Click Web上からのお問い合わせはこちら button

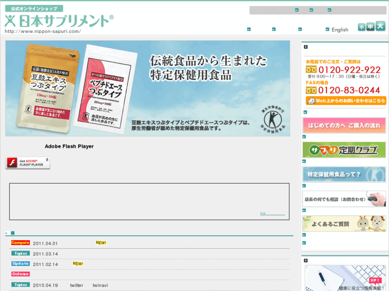pyautogui.click(x=346, y=100)
